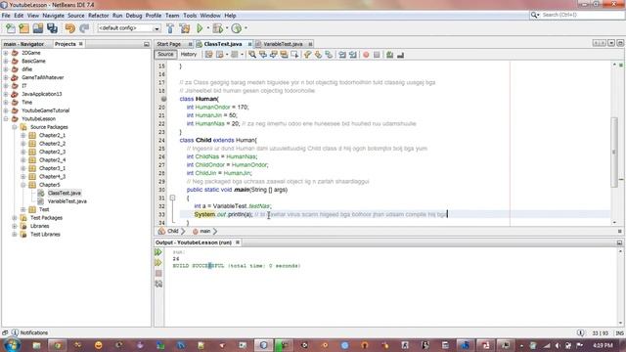The height and width of the screenshot is (352, 626).
Task: Close the Output - YoutubeLesson tab
Action: (238, 242)
